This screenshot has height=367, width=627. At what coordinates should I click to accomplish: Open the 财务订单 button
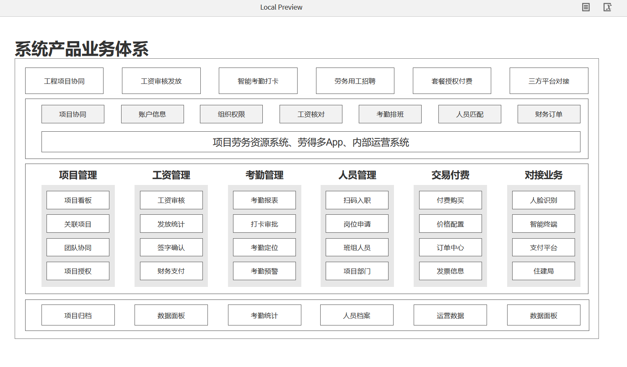(x=549, y=114)
